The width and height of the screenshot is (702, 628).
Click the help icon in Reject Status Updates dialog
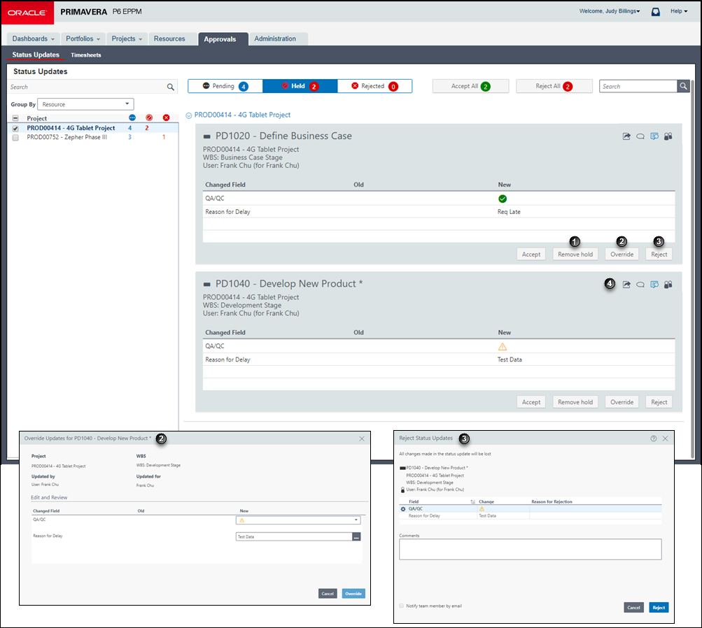(x=654, y=438)
